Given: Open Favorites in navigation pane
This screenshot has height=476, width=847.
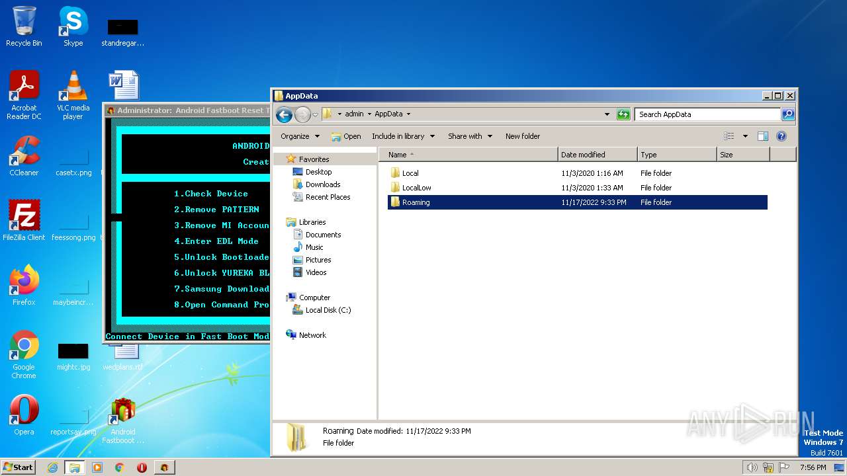Looking at the screenshot, I should (x=313, y=159).
